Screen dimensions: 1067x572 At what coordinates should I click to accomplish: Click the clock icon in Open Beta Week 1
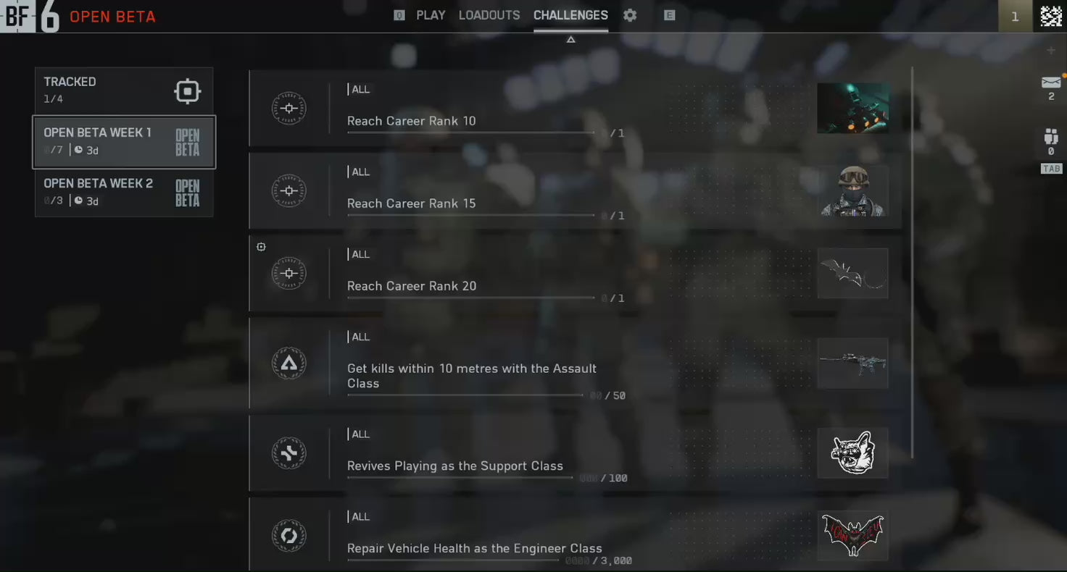[78, 151]
